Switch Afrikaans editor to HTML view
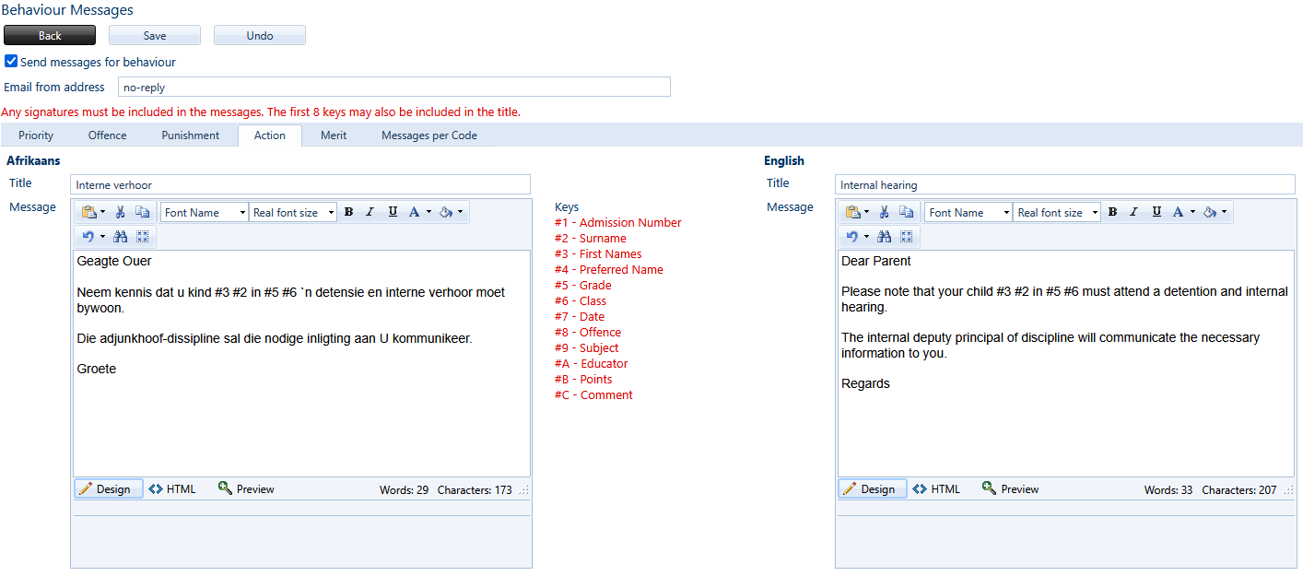Viewport: 1303px width, 576px height. coord(172,489)
